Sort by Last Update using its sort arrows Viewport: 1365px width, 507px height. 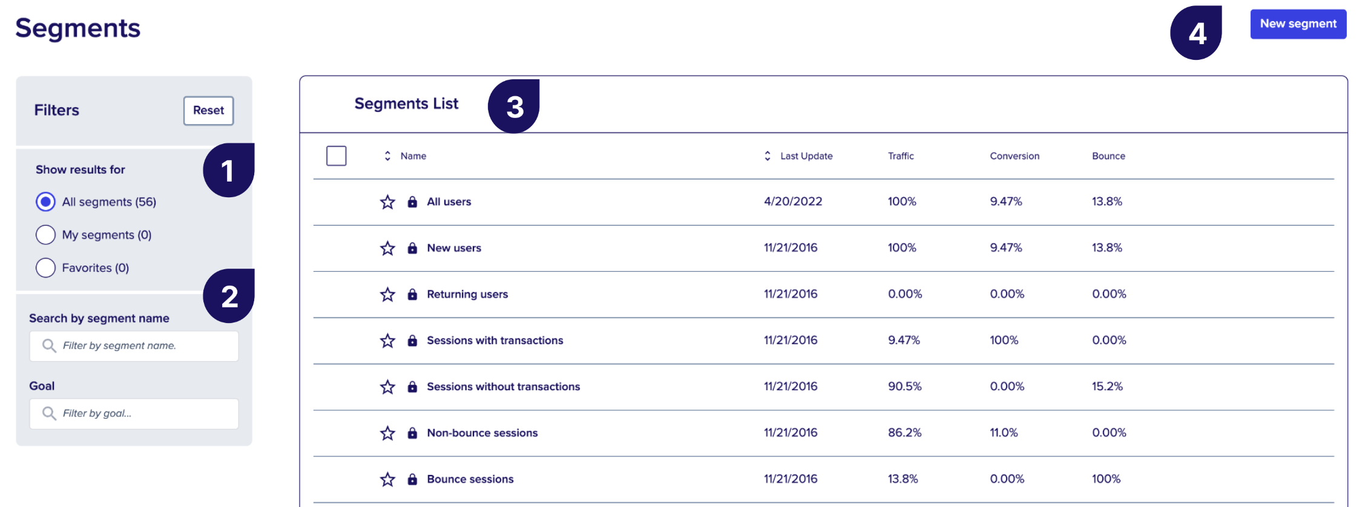(x=766, y=155)
